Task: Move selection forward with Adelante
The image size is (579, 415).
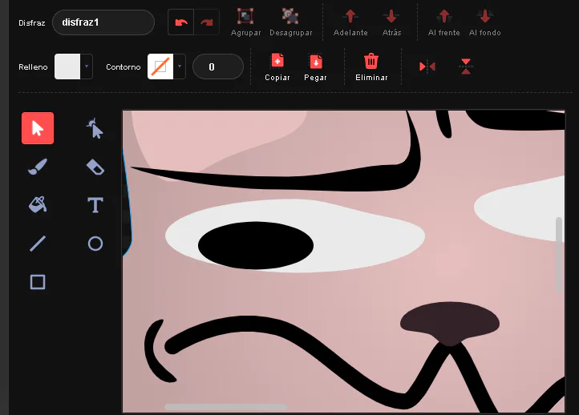Action: click(x=350, y=22)
